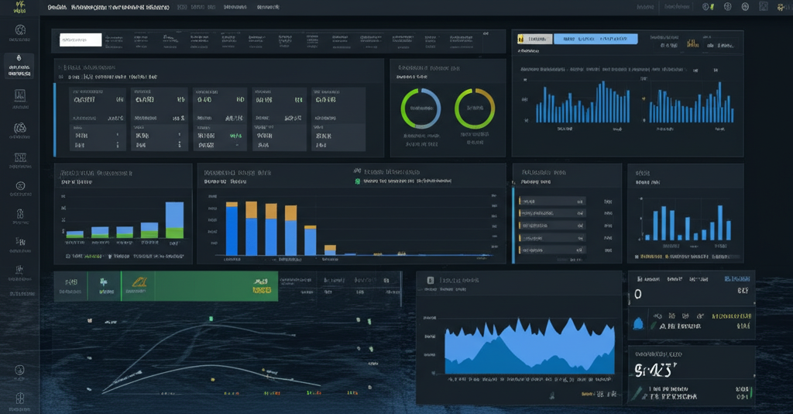Open the sidebar bar-chart box icon

point(19,95)
